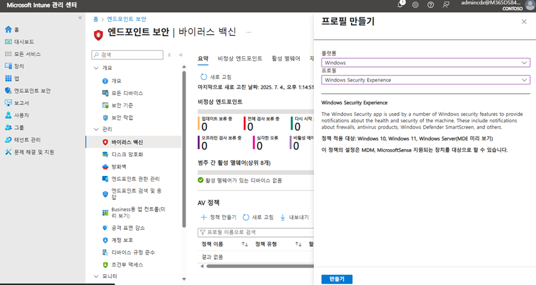Image resolution: width=536 pixels, height=285 pixels.
Task: Click the 오프라인 검사 보류 중 count tile
Action: (x=220, y=143)
